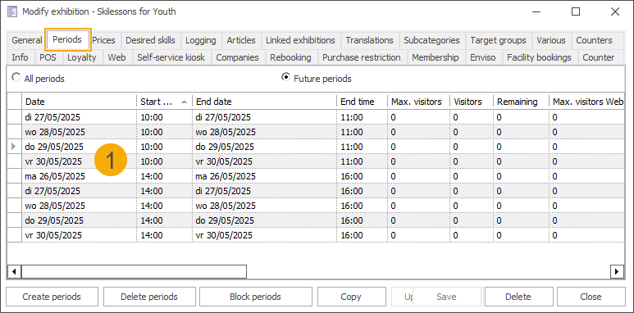Viewport: 634px width, 313px height.
Task: Click the horizontal scrollbar left arrow
Action: coord(14,271)
